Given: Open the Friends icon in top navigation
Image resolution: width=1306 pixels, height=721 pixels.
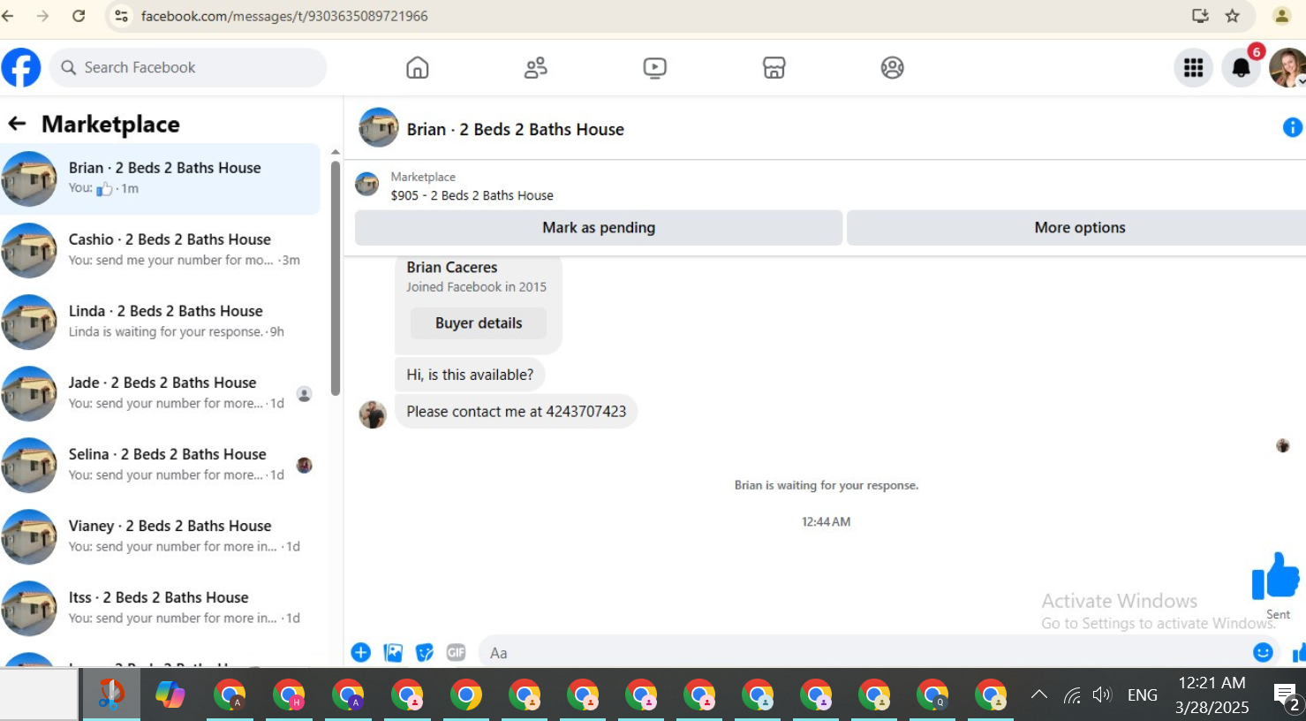Looking at the screenshot, I should tap(536, 68).
